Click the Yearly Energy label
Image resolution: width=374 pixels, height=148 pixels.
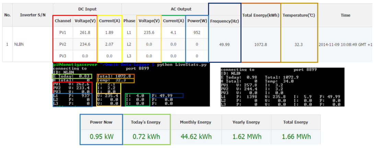246,122
